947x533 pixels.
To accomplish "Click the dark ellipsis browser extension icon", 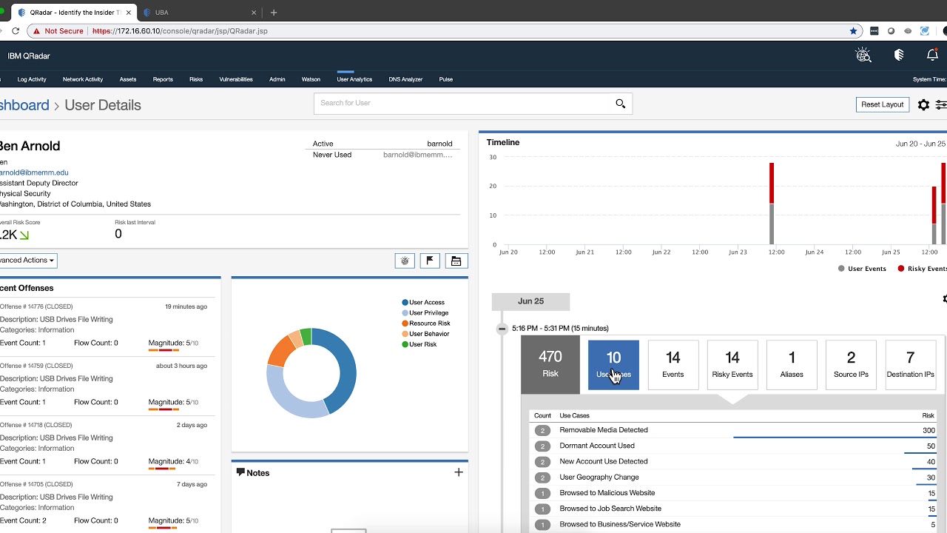I will coord(874,31).
